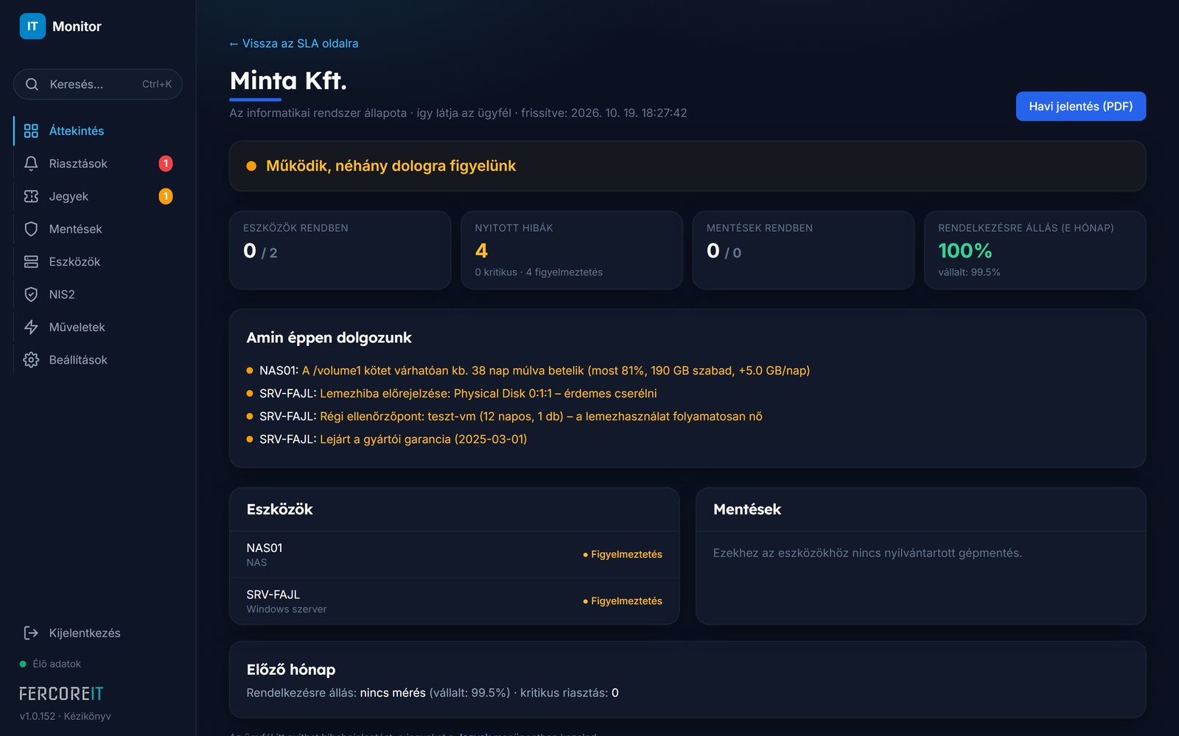Focus the Keresés search field

pos(98,85)
